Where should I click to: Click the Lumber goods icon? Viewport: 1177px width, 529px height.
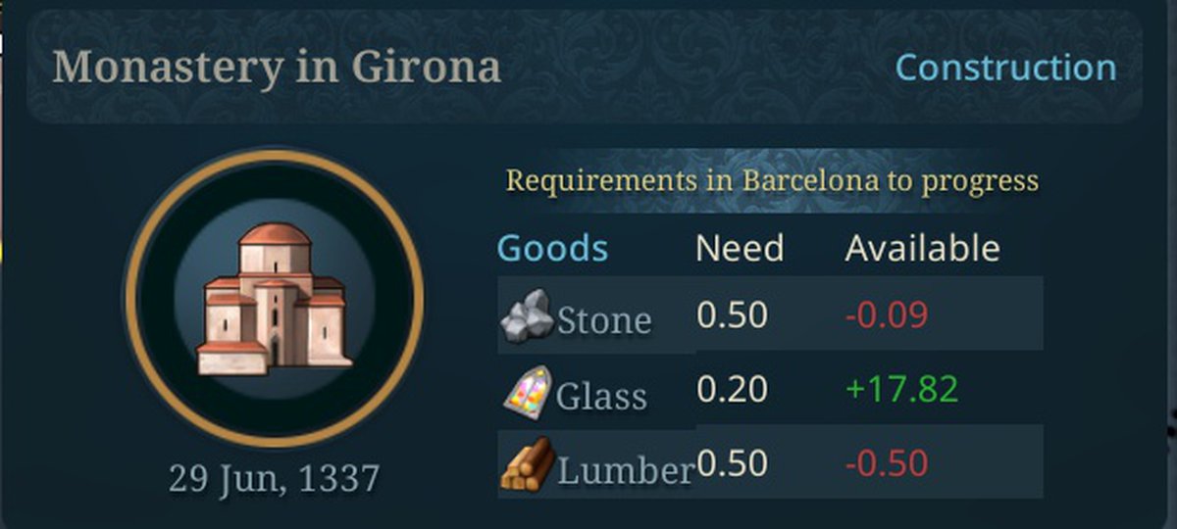[x=528, y=466]
